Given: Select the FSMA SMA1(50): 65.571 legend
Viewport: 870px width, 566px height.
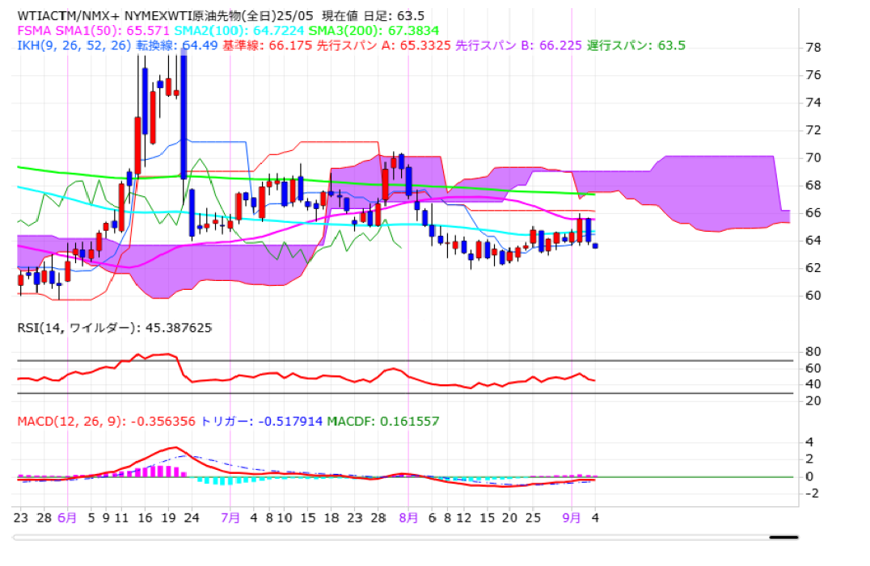Looking at the screenshot, I should pos(94,31).
